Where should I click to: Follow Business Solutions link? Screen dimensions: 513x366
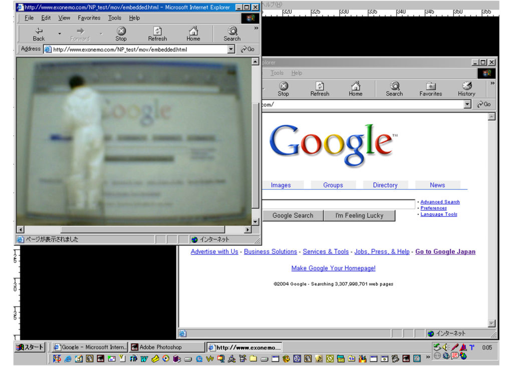tap(270, 252)
